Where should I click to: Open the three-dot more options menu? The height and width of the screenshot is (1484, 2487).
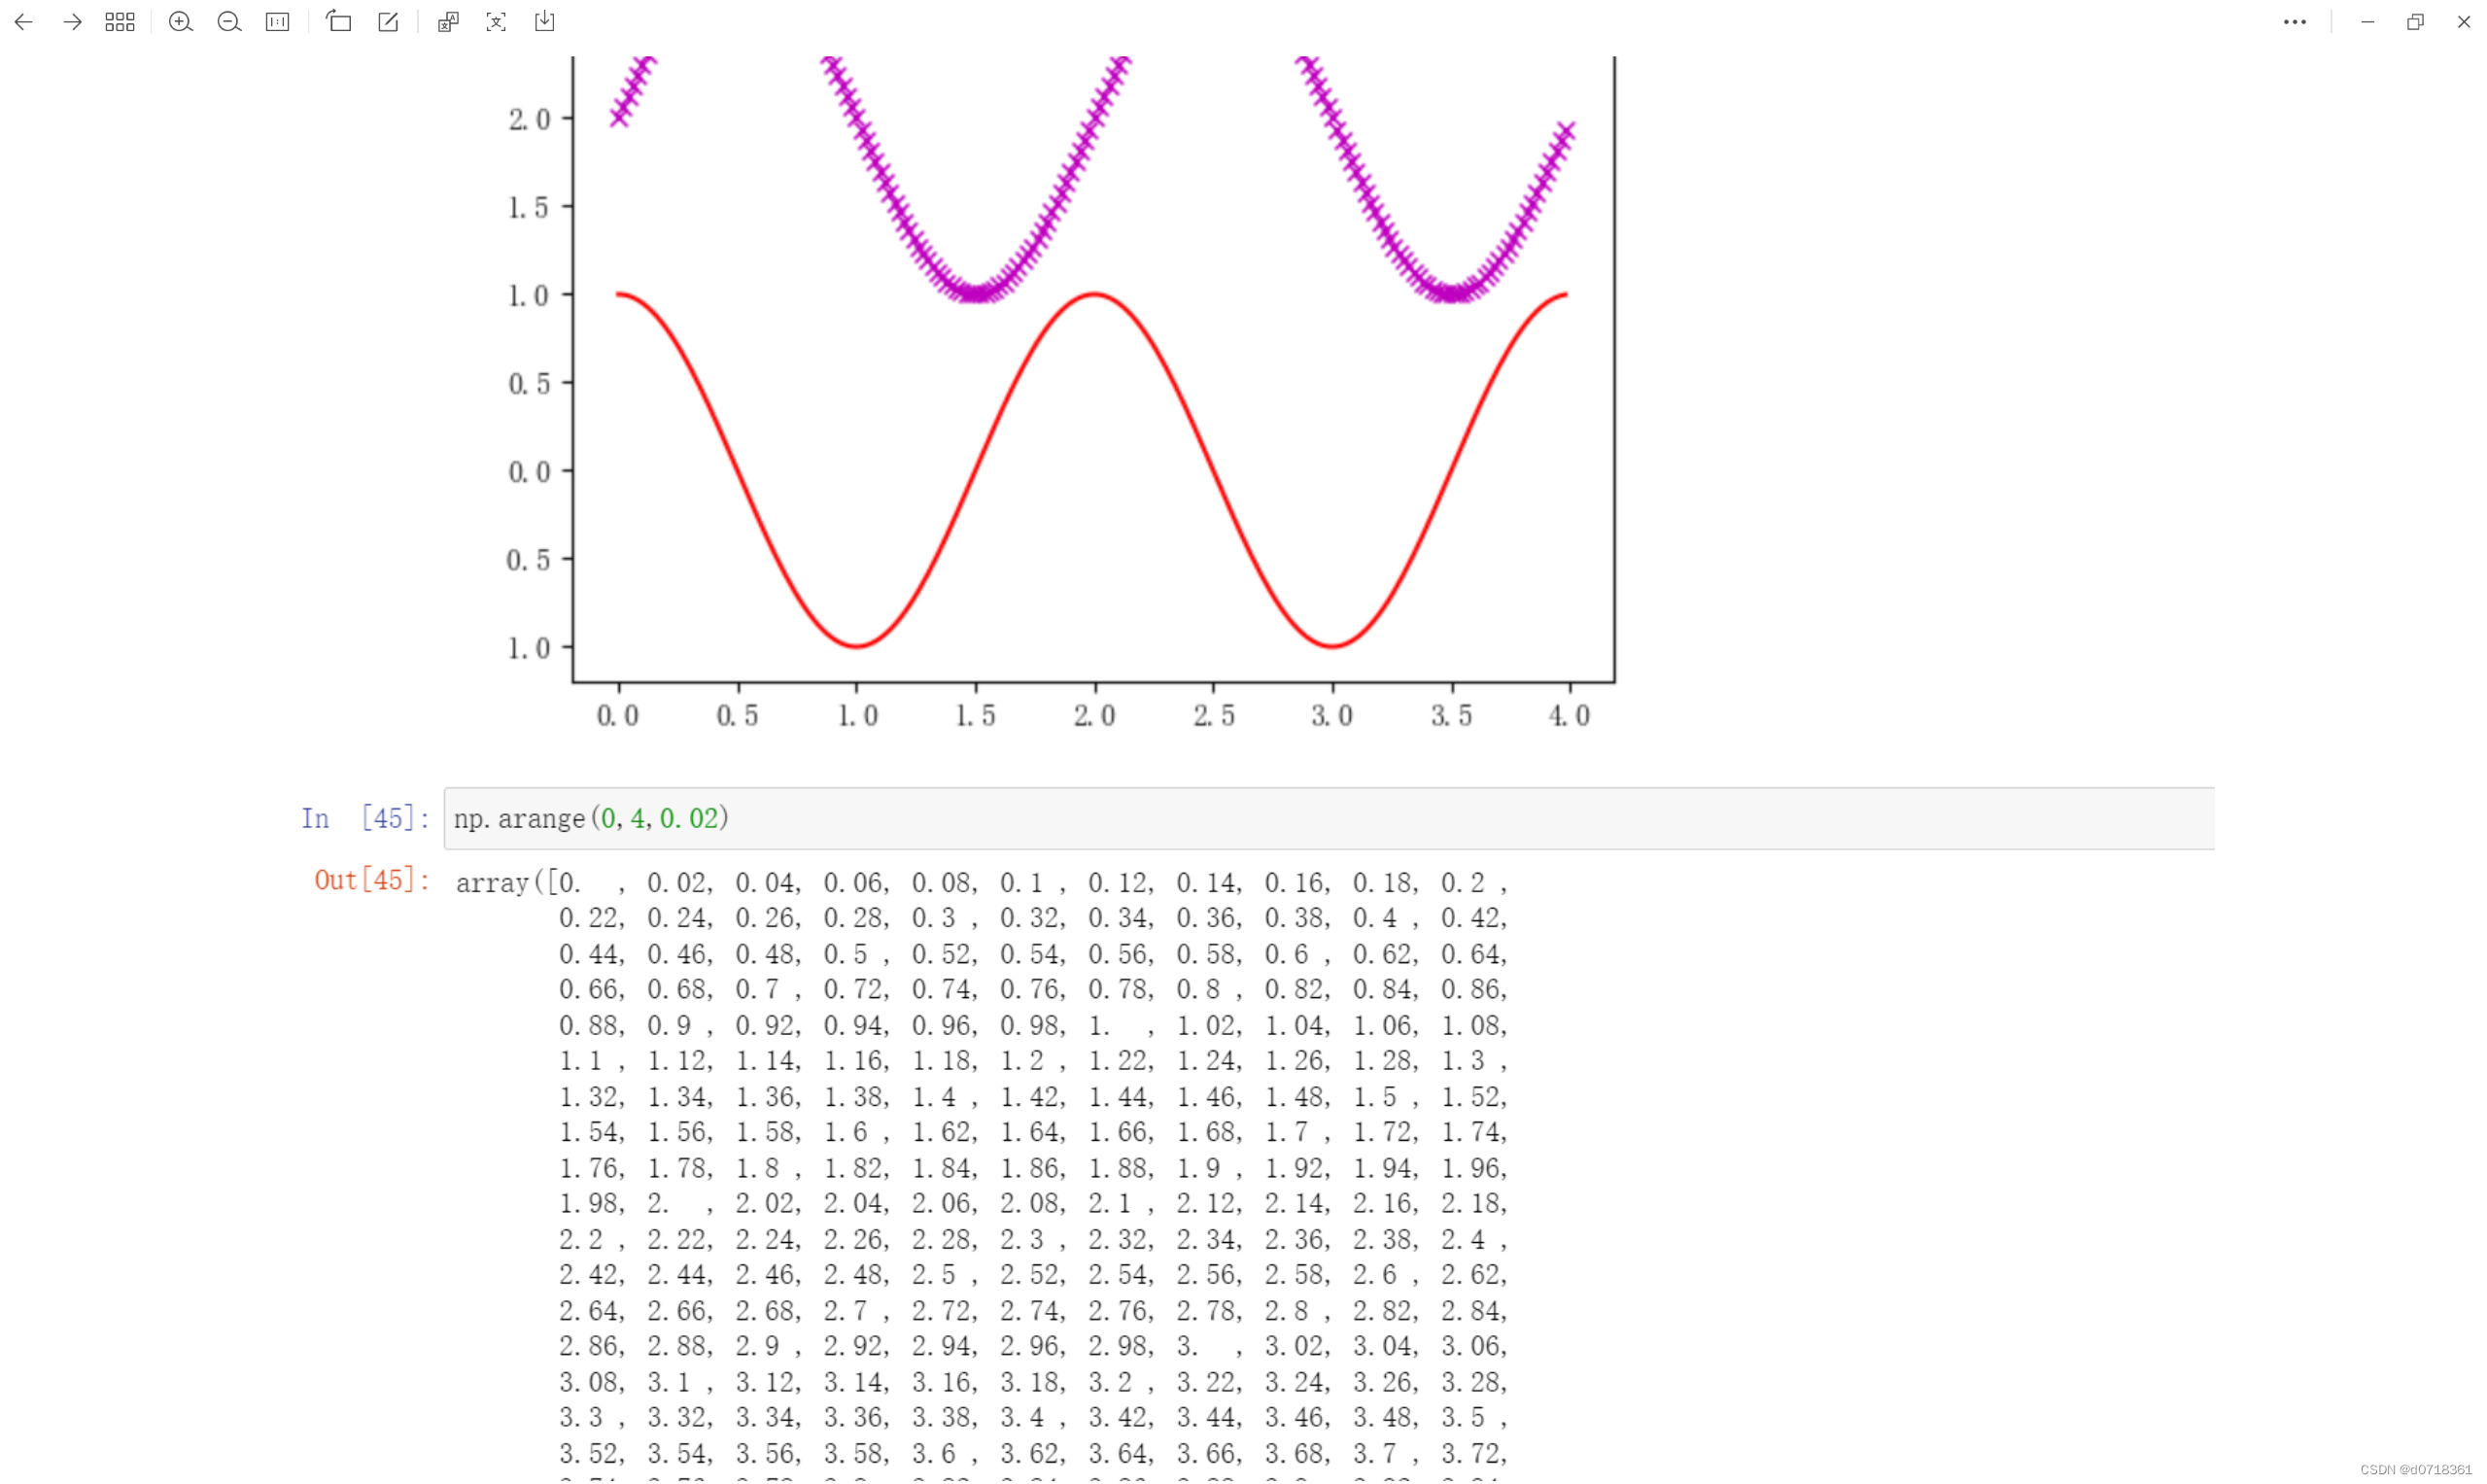point(2296,22)
